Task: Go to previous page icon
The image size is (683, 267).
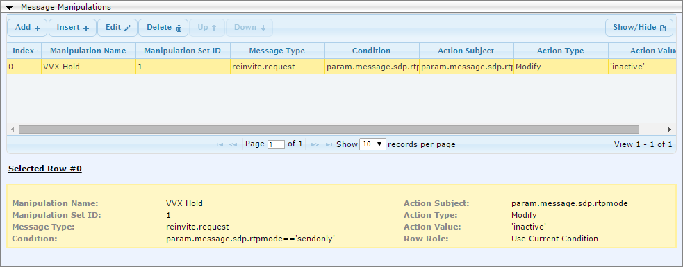Action: point(233,144)
